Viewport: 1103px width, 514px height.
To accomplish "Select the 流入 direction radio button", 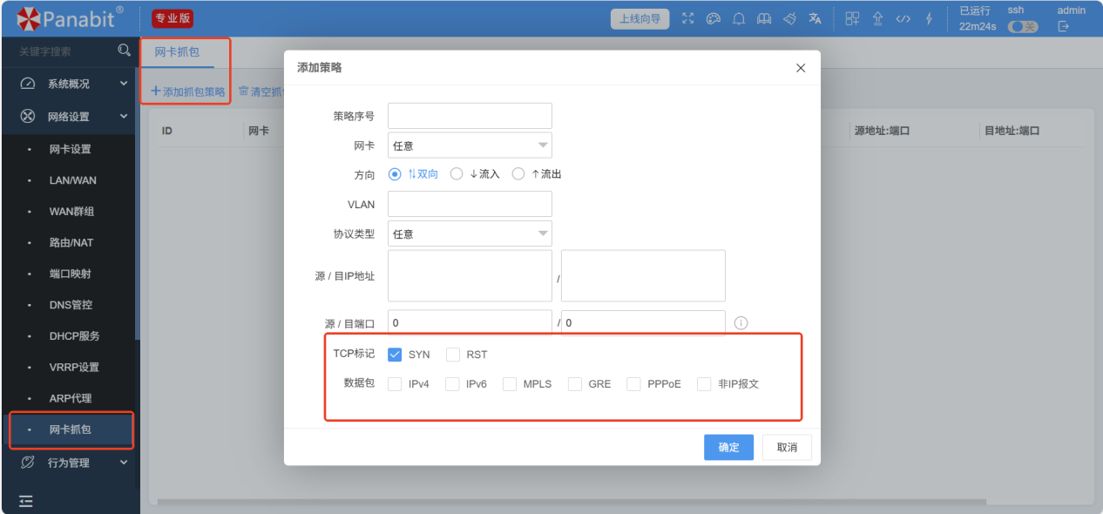I will [x=457, y=174].
